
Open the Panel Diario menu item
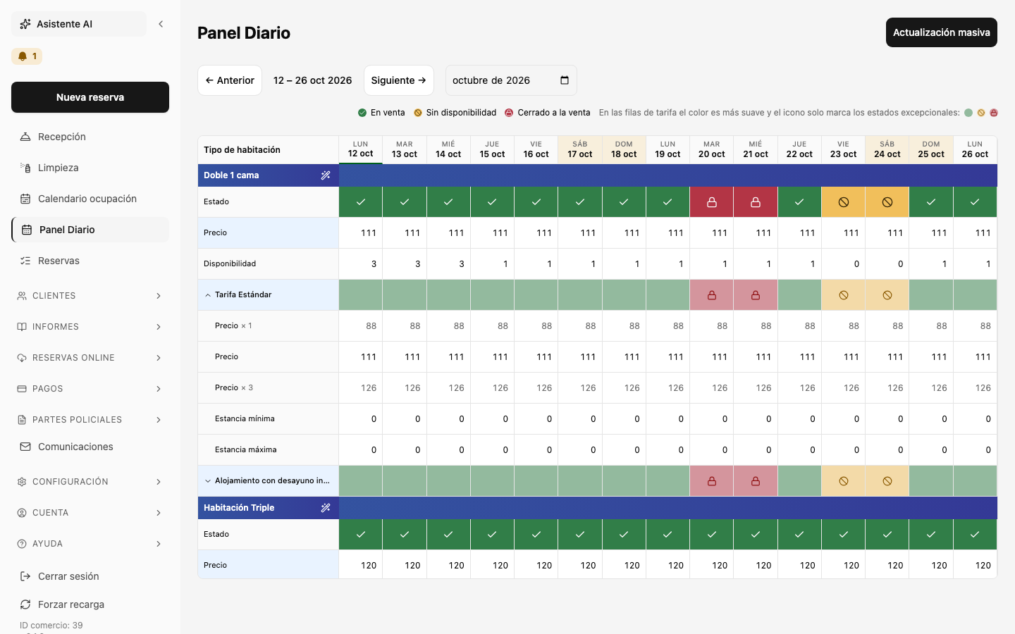[x=90, y=230]
